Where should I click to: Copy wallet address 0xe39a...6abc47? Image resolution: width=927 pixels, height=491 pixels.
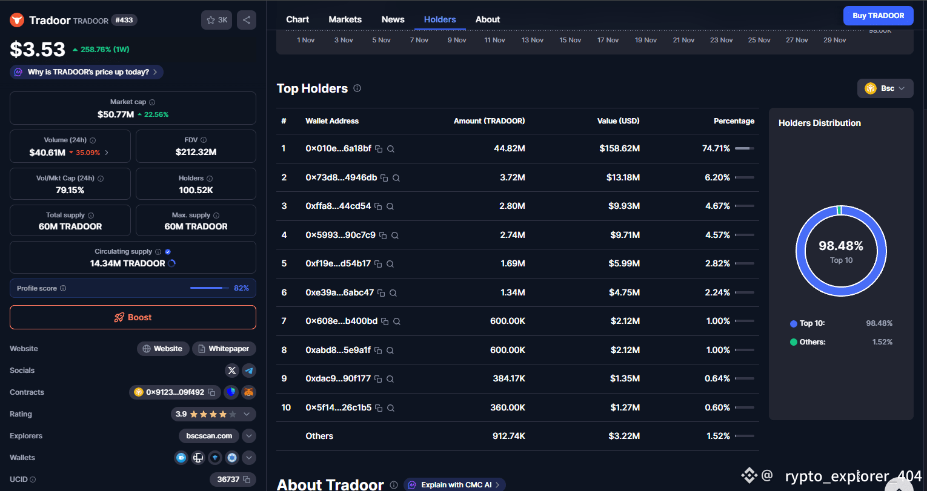[381, 293]
